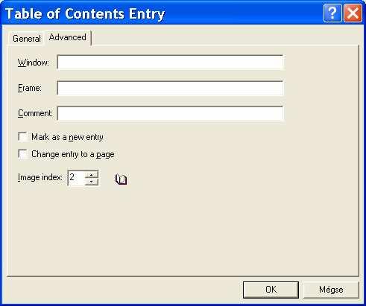Click the Frame: label text
366x306 pixels.
point(30,88)
